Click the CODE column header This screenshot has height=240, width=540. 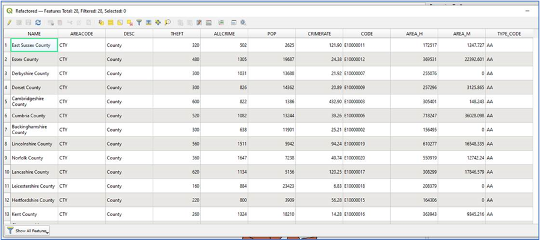point(367,34)
